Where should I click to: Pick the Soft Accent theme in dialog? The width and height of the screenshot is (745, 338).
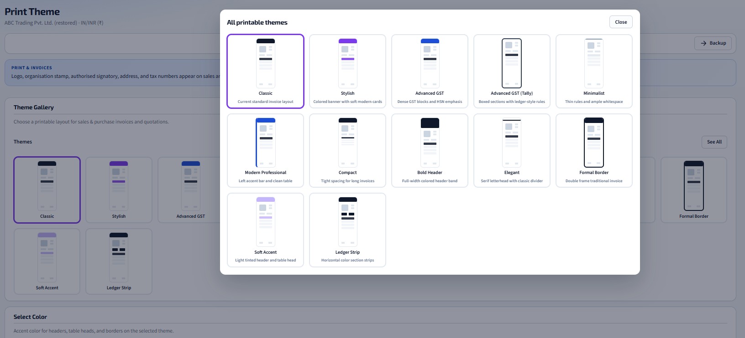265,230
